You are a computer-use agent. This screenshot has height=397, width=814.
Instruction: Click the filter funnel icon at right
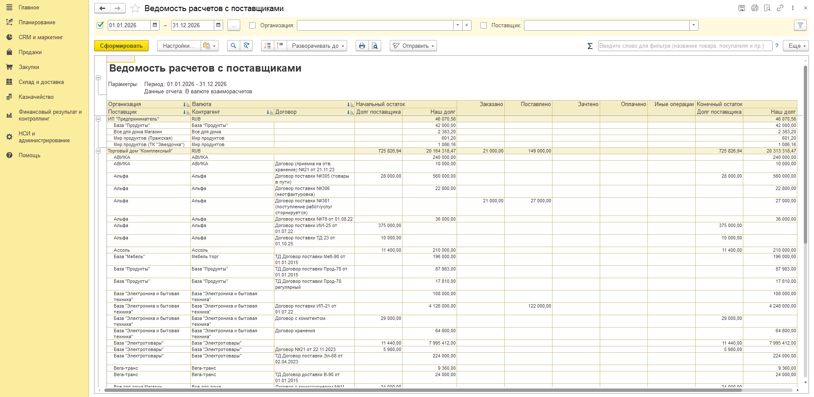pyautogui.click(x=800, y=26)
